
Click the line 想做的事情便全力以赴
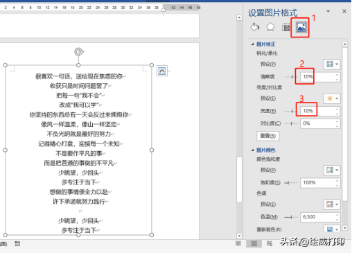[x=79, y=192]
